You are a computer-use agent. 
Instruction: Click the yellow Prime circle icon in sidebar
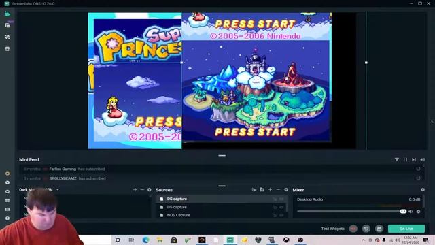(x=7, y=174)
